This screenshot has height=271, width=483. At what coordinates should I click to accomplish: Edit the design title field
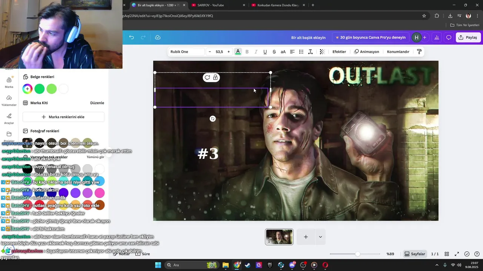coord(308,37)
